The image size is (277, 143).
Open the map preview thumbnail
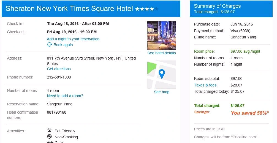(162, 74)
